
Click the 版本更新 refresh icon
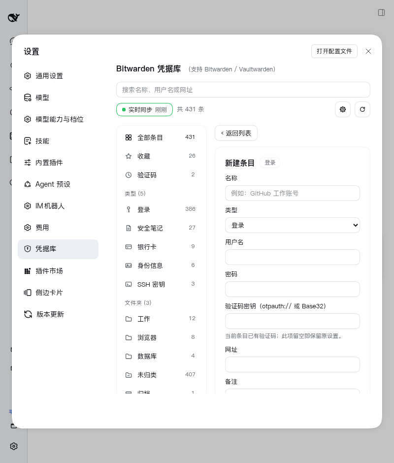(28, 314)
